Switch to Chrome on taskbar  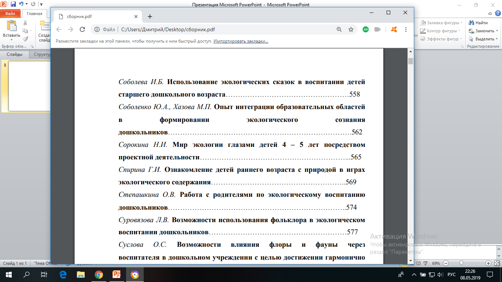[98, 274]
